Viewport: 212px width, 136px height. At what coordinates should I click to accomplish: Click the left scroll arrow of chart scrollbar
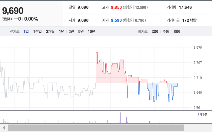point(4,128)
